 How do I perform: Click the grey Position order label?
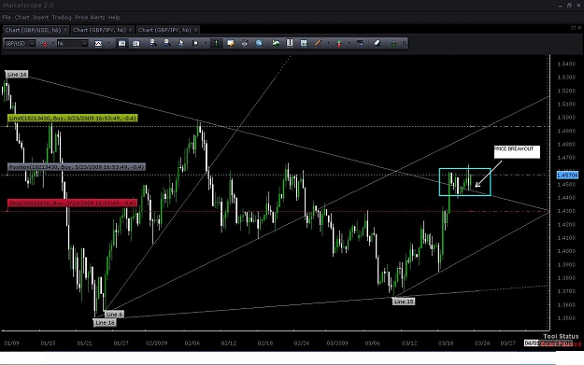[x=77, y=167]
